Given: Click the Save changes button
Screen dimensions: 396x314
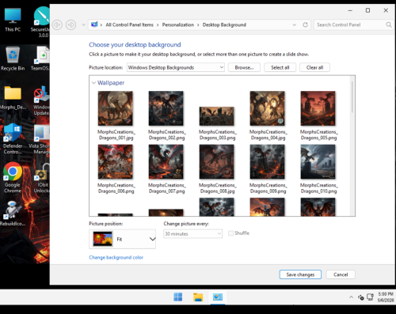Looking at the screenshot, I should (300, 274).
